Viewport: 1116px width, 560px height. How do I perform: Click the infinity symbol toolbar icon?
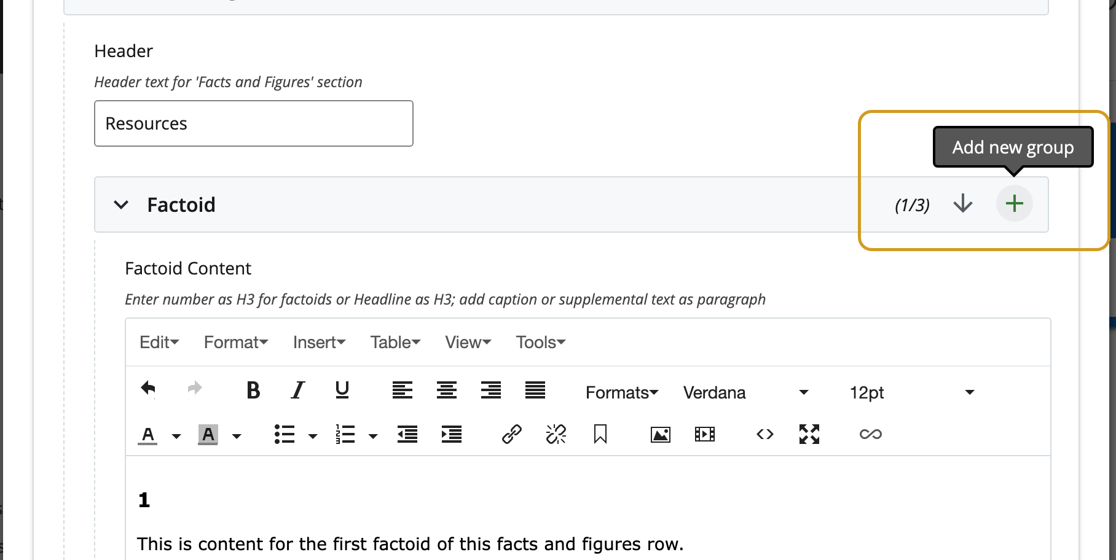pyautogui.click(x=871, y=434)
